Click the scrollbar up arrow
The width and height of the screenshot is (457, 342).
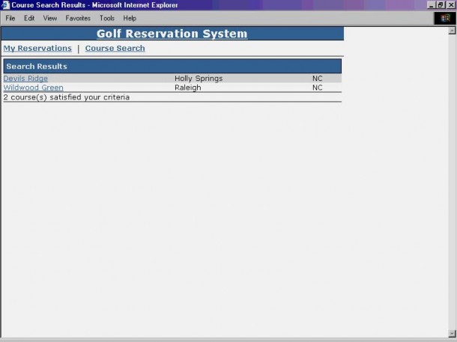click(x=452, y=31)
